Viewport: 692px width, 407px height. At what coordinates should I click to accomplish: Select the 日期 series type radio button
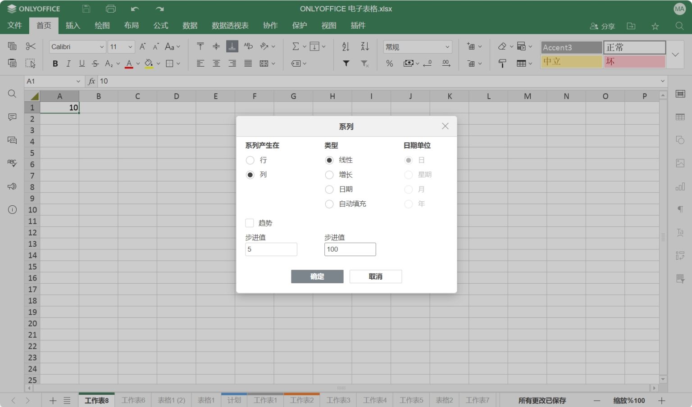click(x=329, y=189)
